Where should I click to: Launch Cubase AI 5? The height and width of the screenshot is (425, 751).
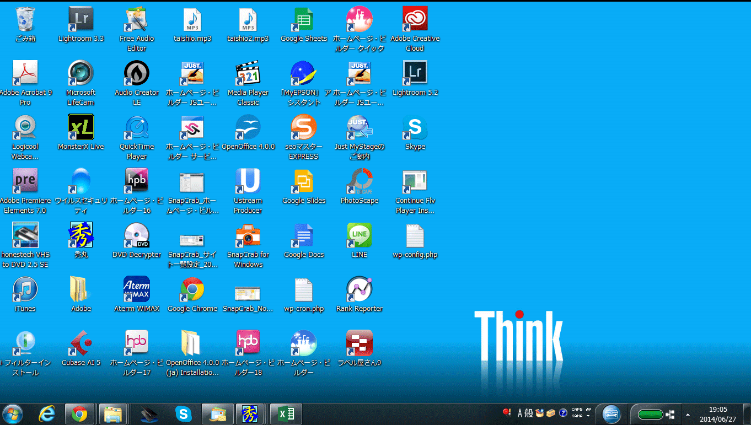point(81,349)
